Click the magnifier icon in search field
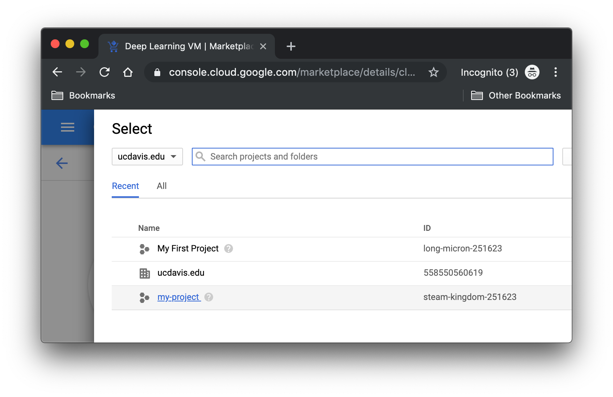Screen dimensions: 613x397 click(200, 157)
